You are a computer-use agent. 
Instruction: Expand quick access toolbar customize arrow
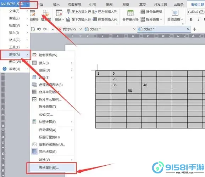click(53, 29)
